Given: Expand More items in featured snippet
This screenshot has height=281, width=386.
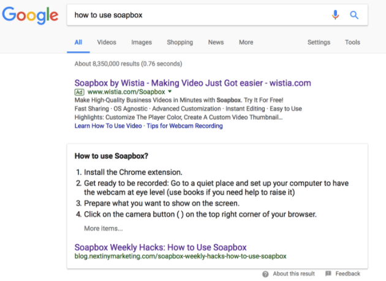Looking at the screenshot, I should coord(104,228).
